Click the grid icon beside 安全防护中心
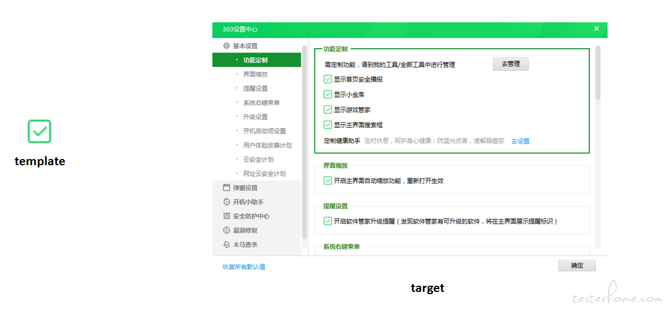This screenshot has height=312, width=664. pos(226,216)
